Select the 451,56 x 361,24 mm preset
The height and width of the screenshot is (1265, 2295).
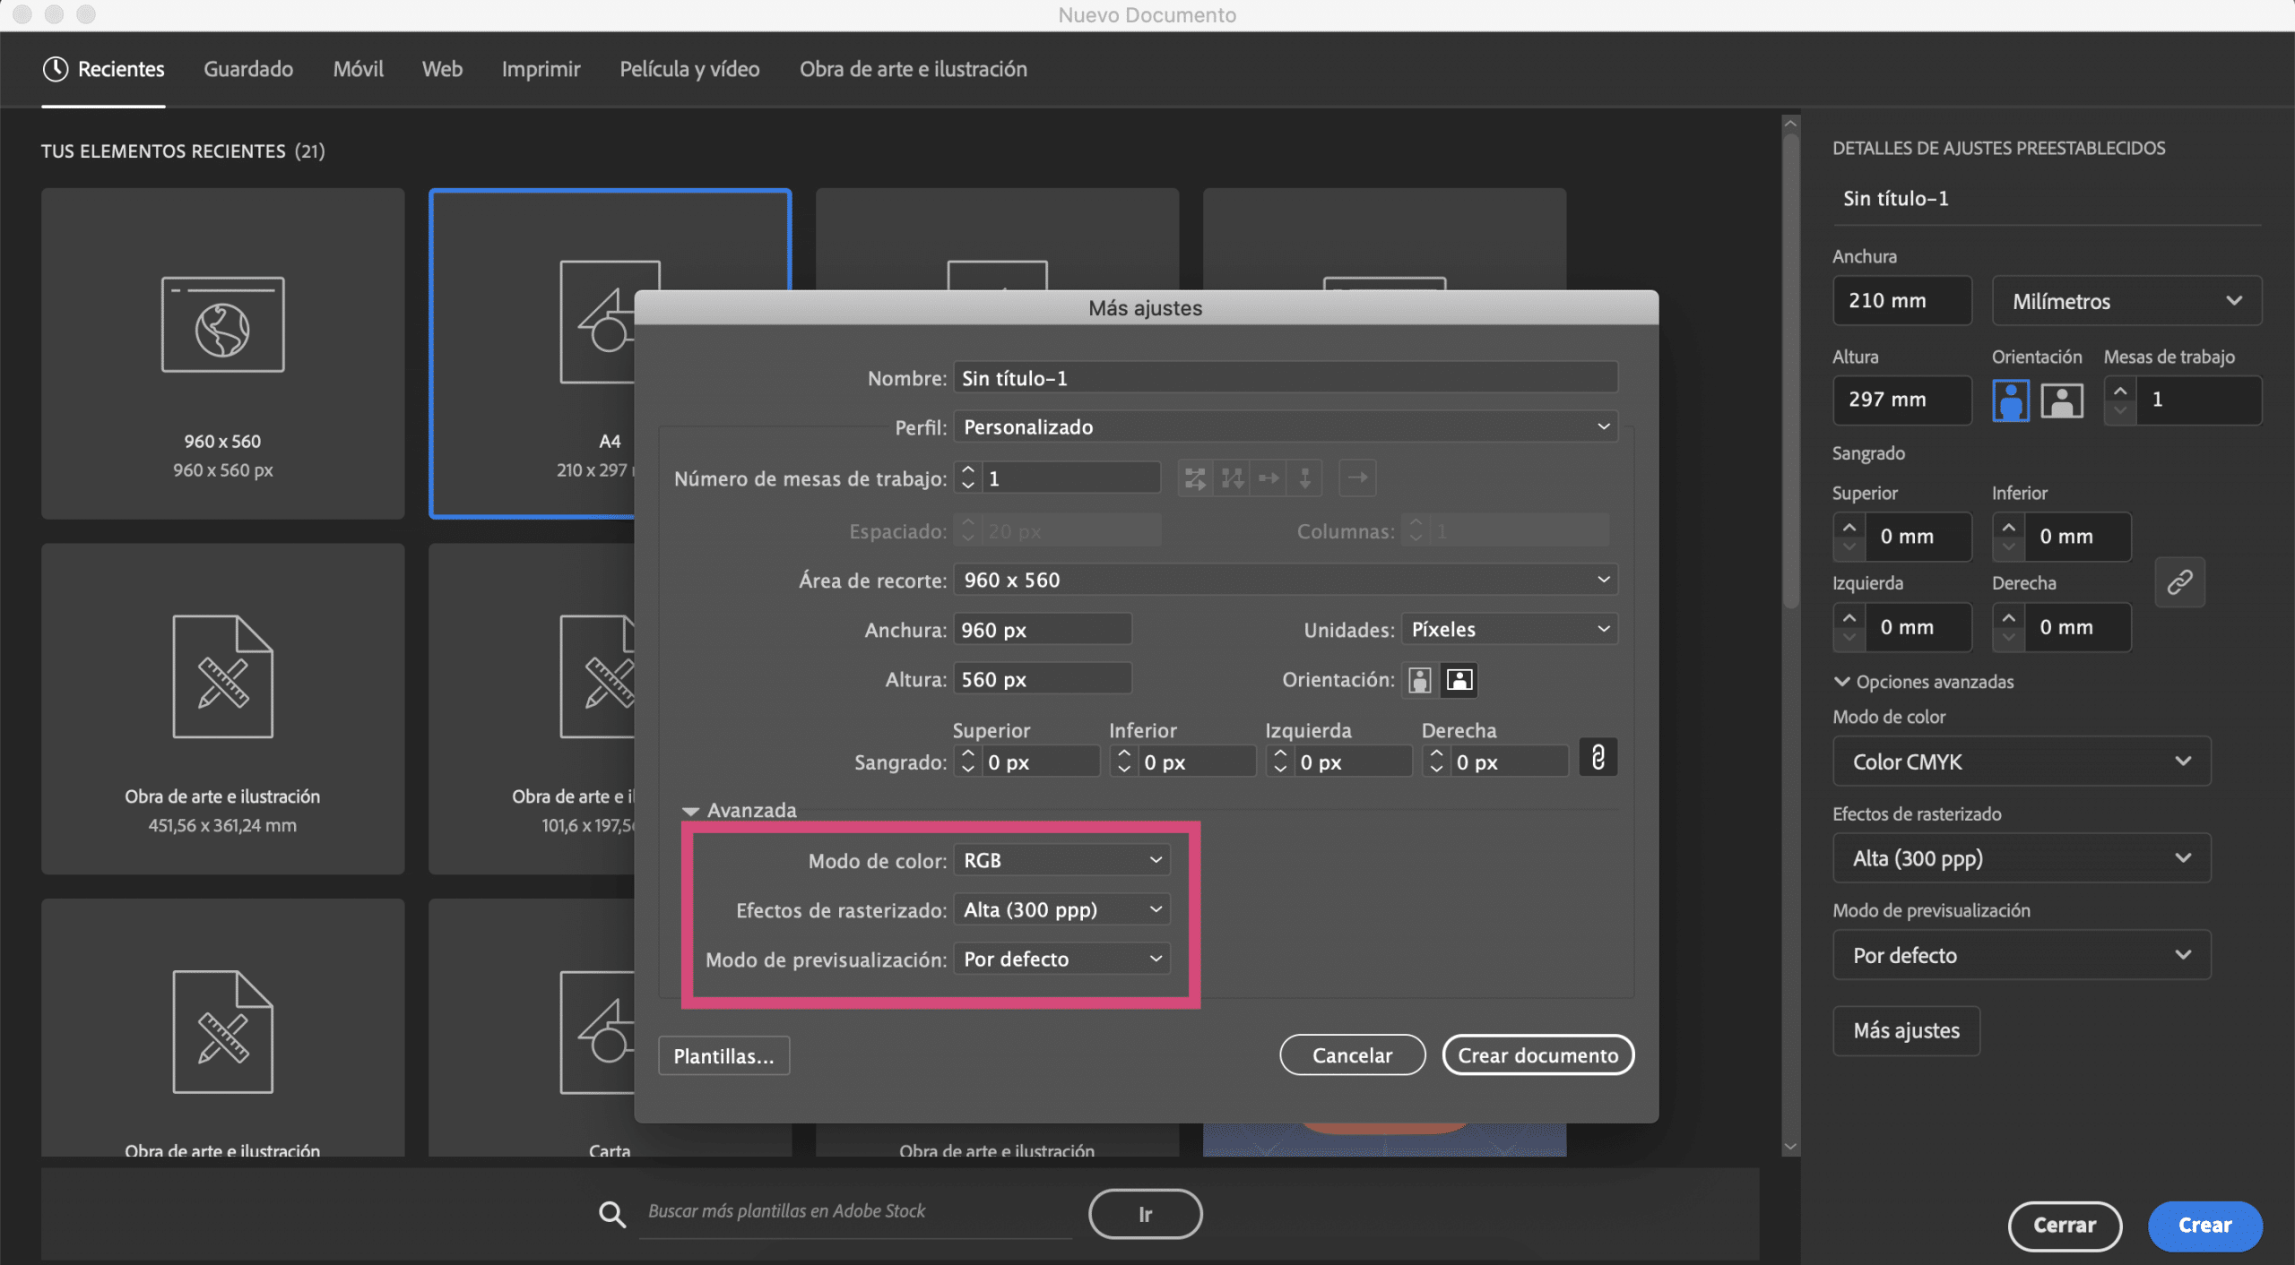pos(222,709)
